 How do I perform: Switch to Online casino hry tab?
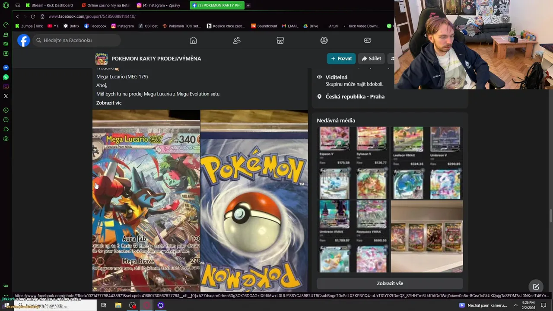tap(106, 5)
